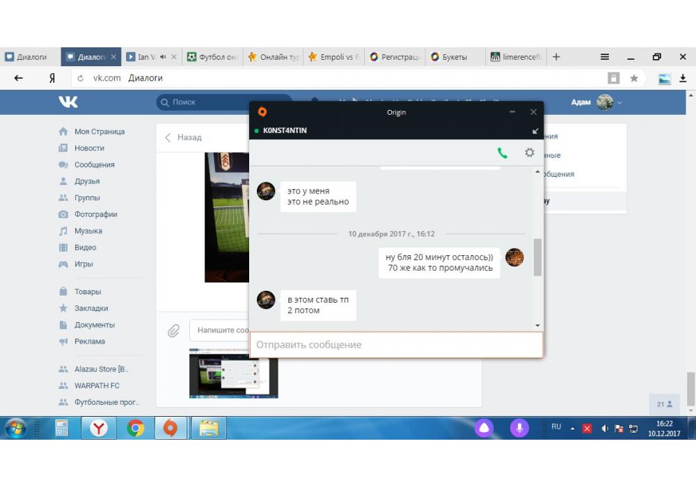Bookmark the page with the star icon

[634, 78]
